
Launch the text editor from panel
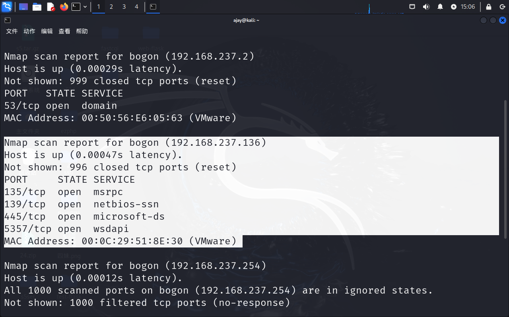tap(51, 7)
